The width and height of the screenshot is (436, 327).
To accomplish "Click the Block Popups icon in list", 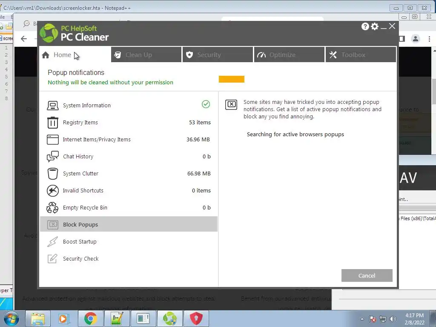I will pos(52,224).
